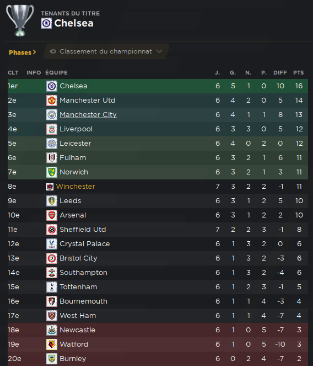Click the Norwich club badge
The height and width of the screenshot is (366, 313).
[x=52, y=172]
